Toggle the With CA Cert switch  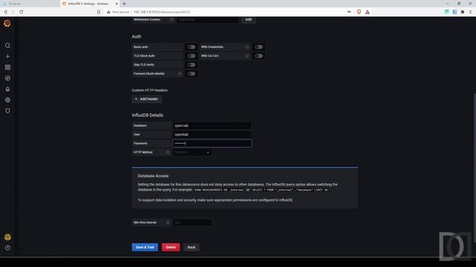pyautogui.click(x=259, y=56)
